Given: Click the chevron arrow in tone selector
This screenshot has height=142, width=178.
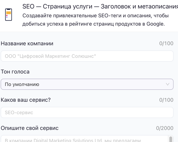Looking at the screenshot, I should point(168,84).
